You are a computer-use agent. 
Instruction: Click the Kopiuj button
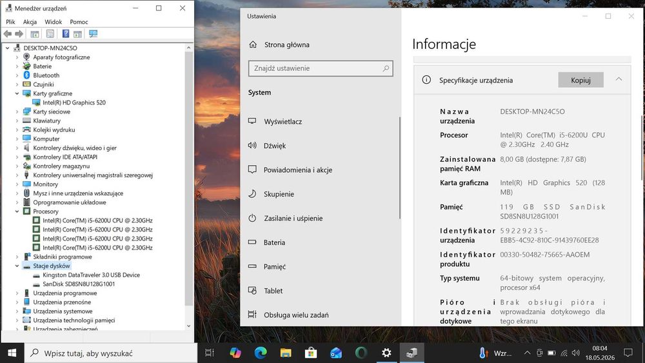click(580, 80)
